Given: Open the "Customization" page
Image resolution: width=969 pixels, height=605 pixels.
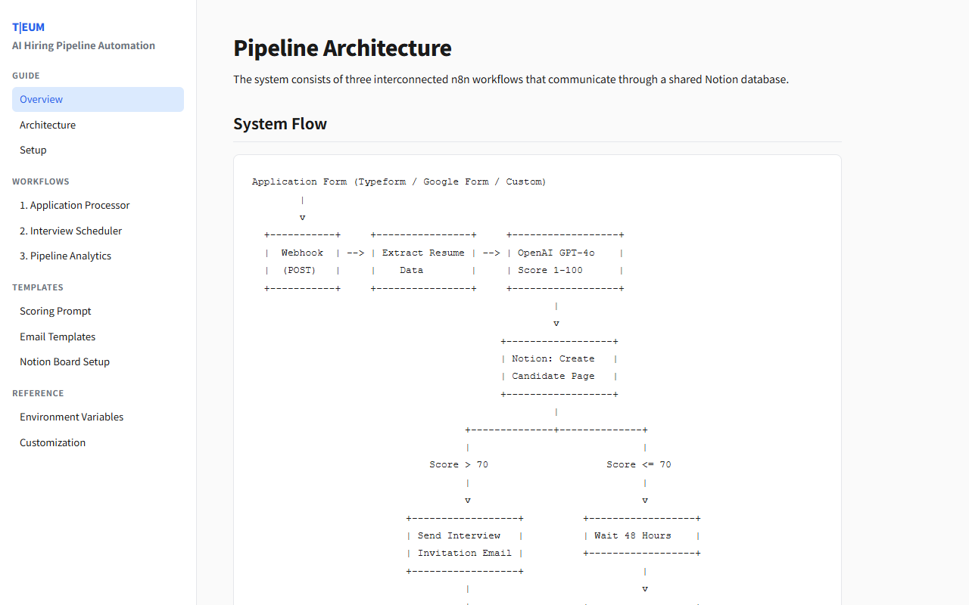Looking at the screenshot, I should coord(52,442).
